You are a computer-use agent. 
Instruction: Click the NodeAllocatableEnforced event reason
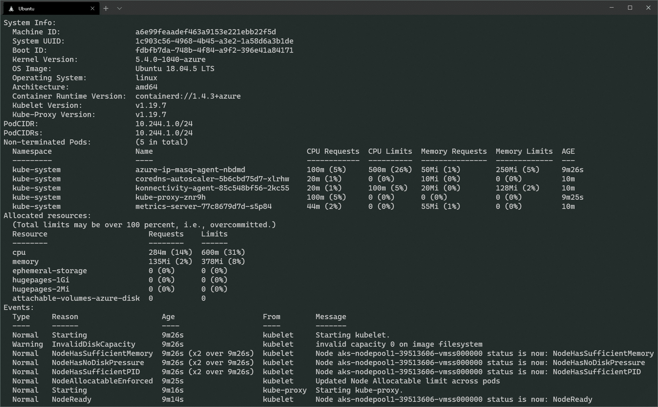[102, 381]
